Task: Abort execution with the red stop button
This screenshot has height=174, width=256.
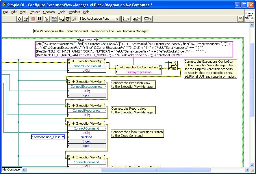Action: tap(33, 19)
